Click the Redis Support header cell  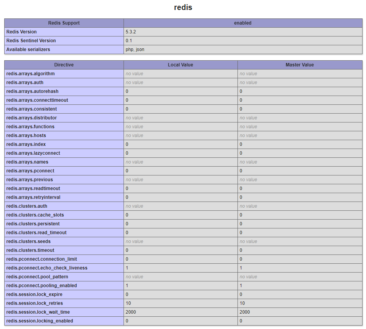coord(64,23)
